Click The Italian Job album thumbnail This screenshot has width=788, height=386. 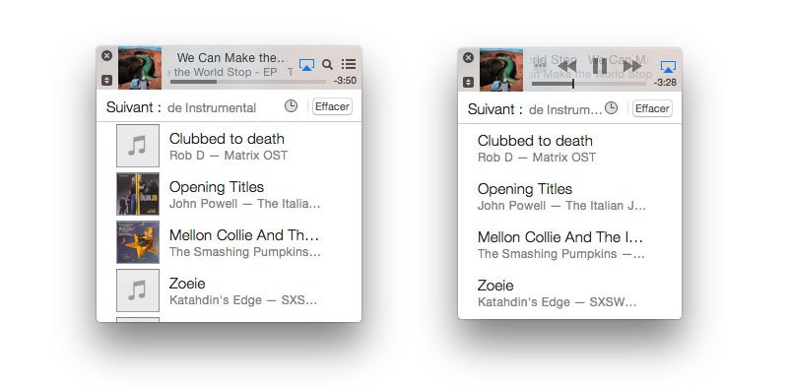[x=138, y=194]
